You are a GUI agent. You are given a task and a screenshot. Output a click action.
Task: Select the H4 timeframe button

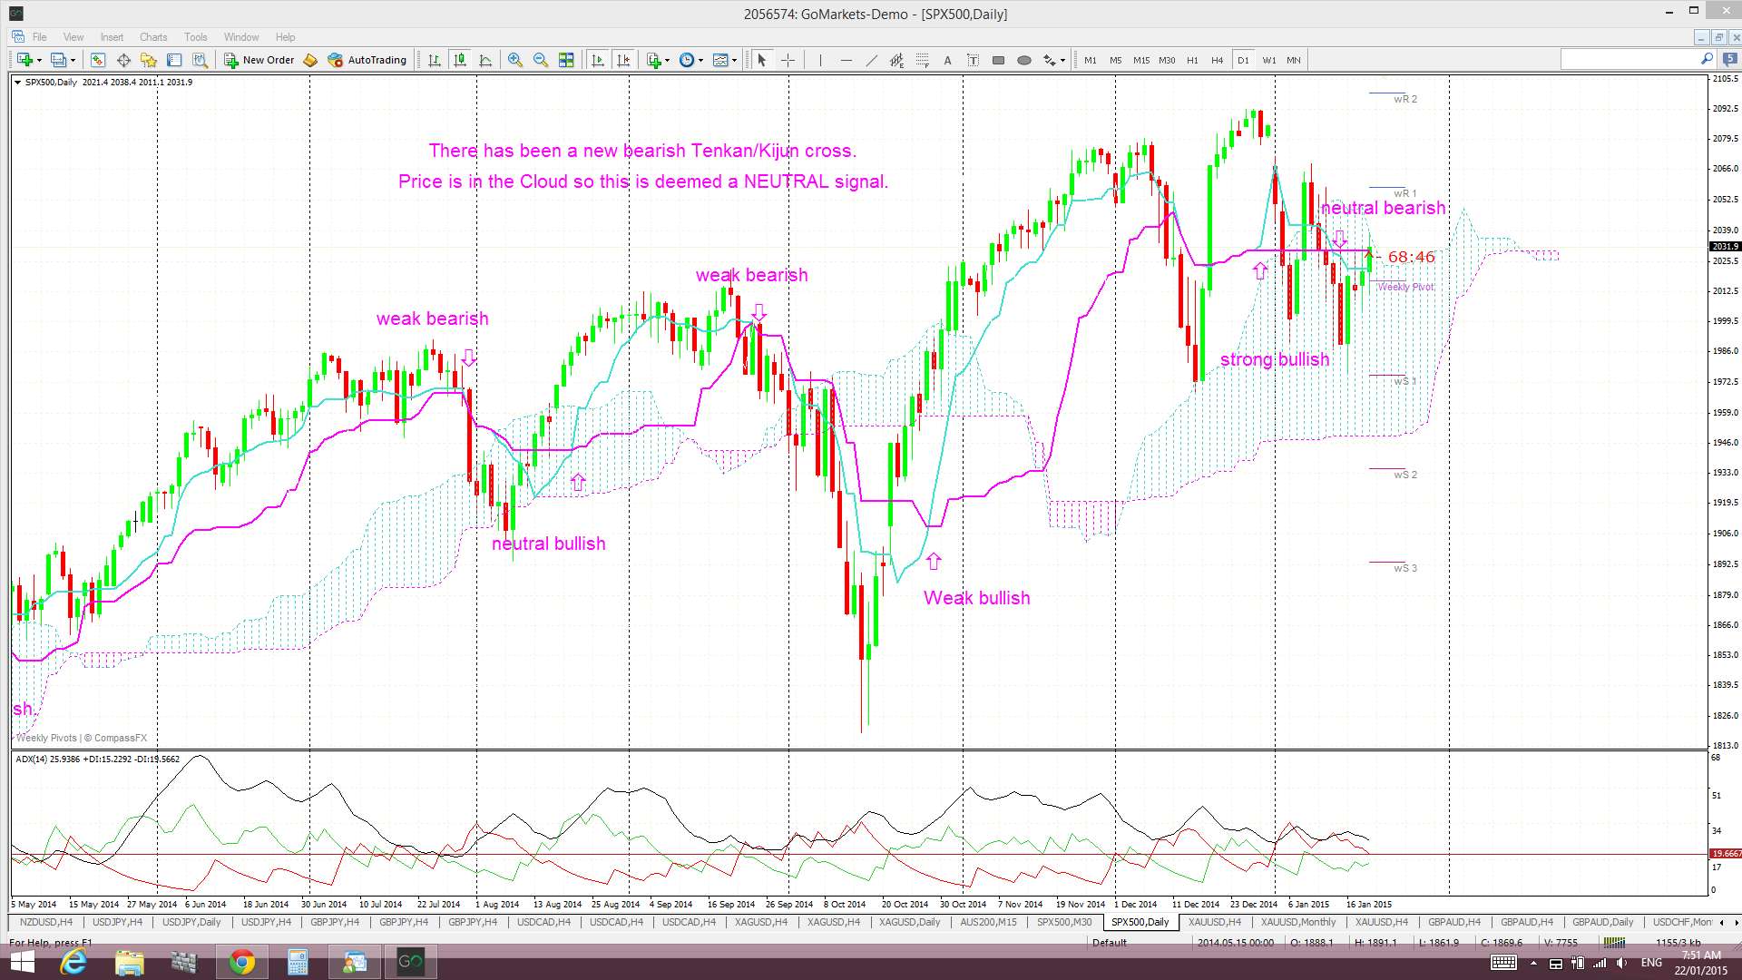[x=1217, y=60]
